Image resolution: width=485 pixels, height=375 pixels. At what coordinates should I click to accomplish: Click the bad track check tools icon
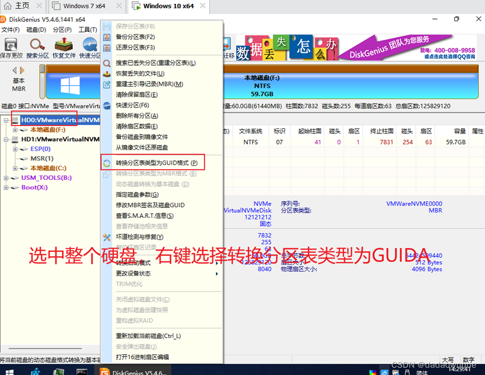click(107, 237)
